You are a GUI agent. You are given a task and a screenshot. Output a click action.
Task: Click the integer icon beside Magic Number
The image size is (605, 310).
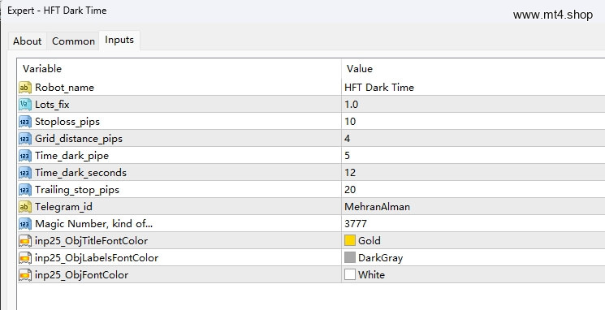(25, 224)
